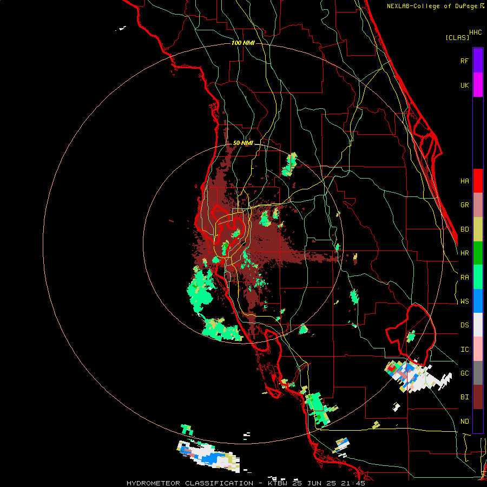Click the HA red legend swatch
Screen dimensions: 487x487
coord(478,181)
